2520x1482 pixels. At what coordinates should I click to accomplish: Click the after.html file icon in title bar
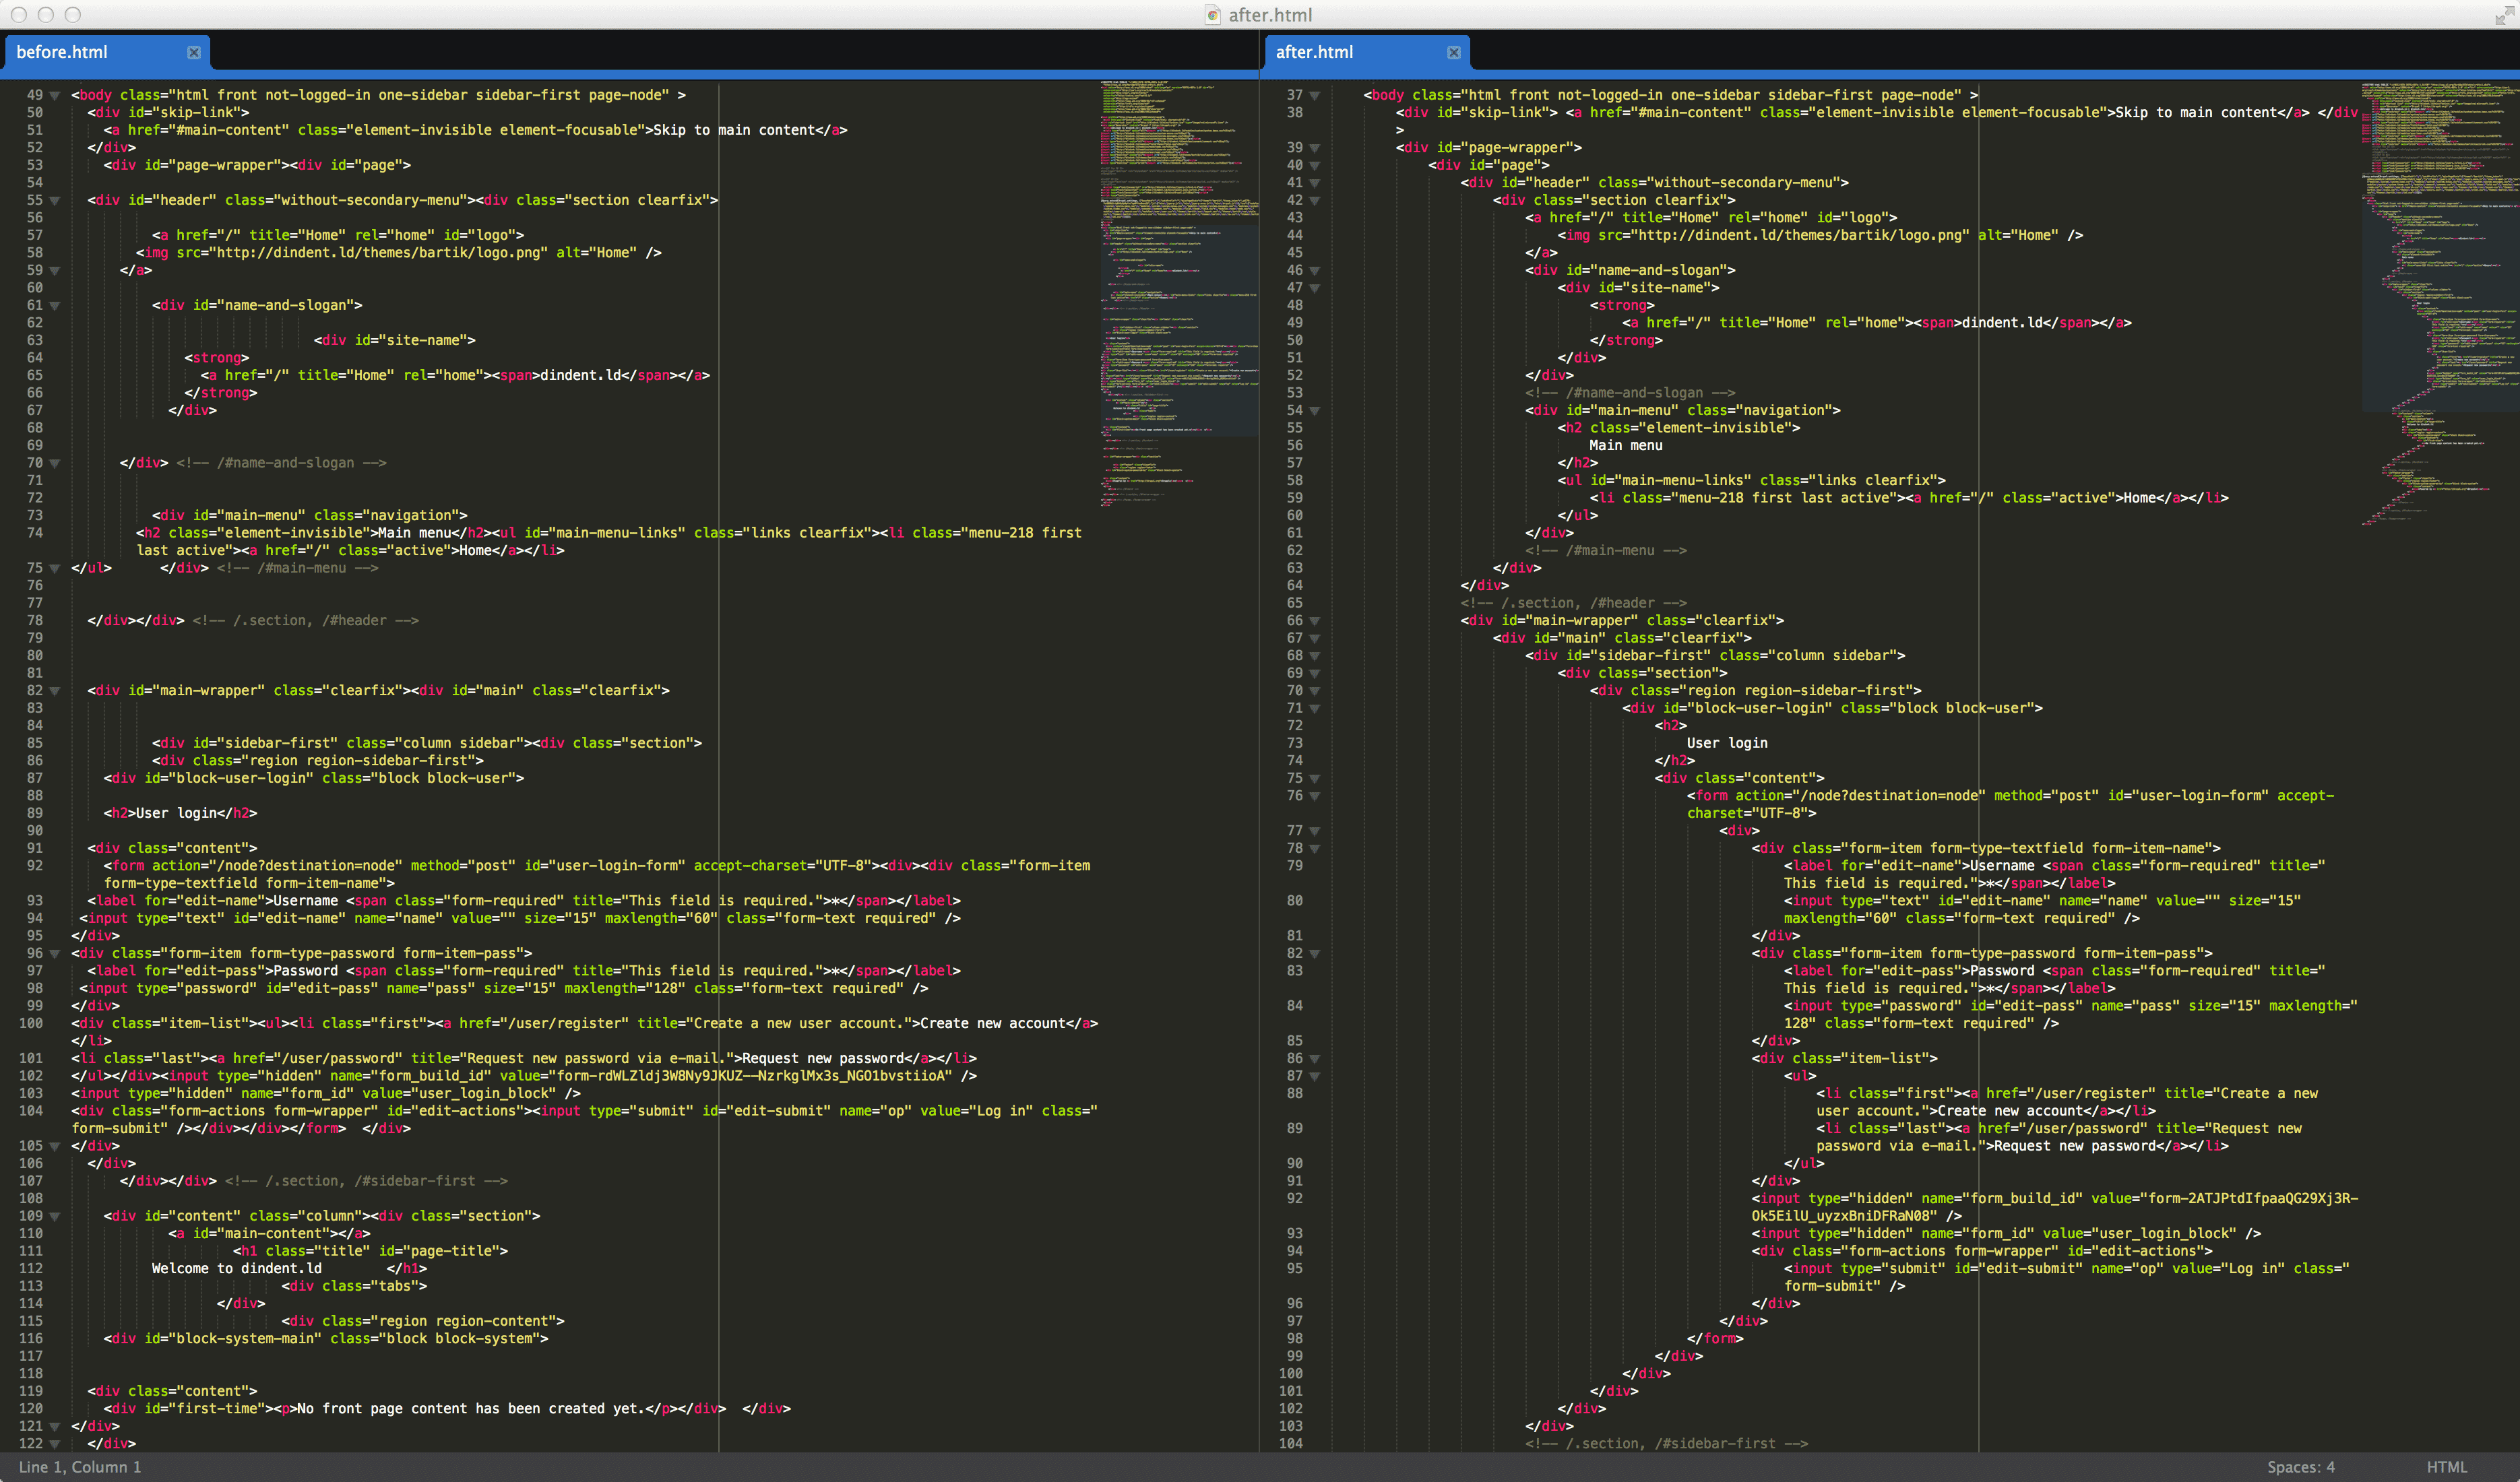point(1213,15)
